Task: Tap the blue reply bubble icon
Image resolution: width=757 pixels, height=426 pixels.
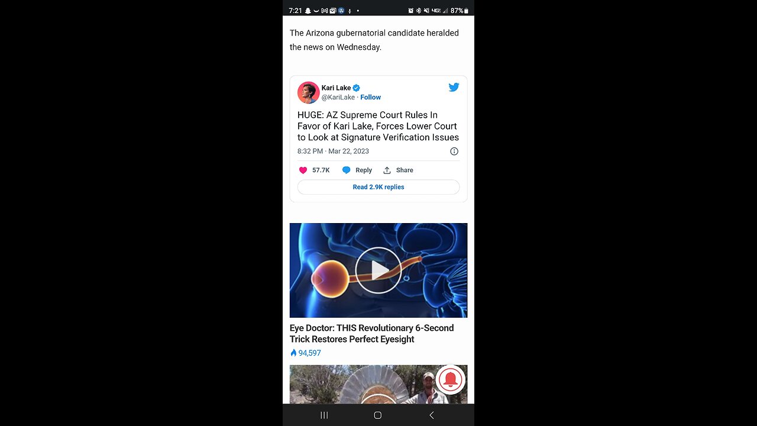Action: tap(347, 170)
